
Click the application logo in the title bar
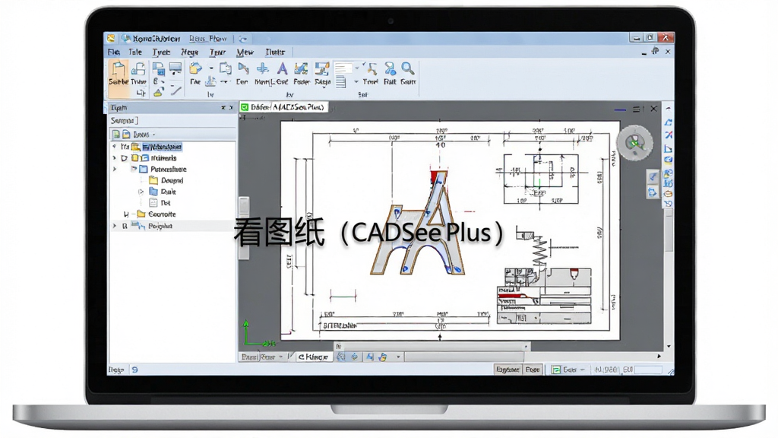pos(111,38)
